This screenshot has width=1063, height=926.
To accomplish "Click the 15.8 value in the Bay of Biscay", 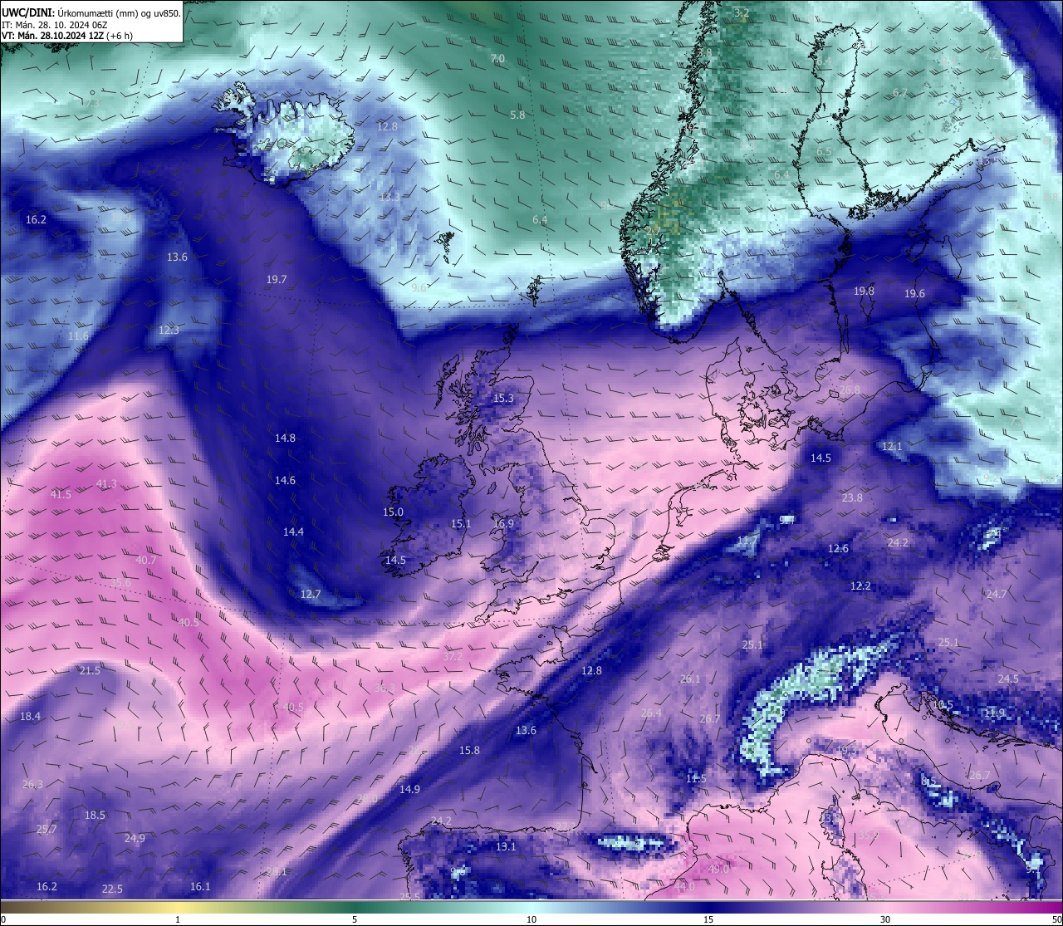I will [469, 751].
